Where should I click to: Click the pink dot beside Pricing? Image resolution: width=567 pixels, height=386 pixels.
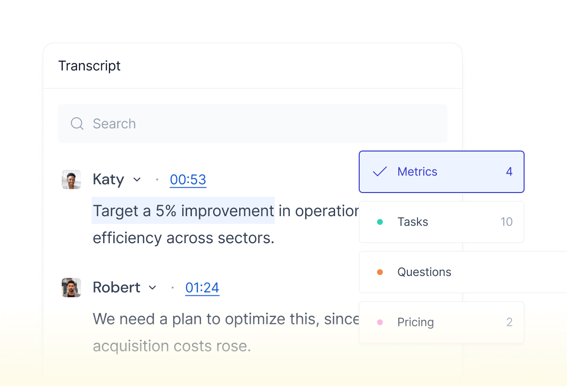380,322
